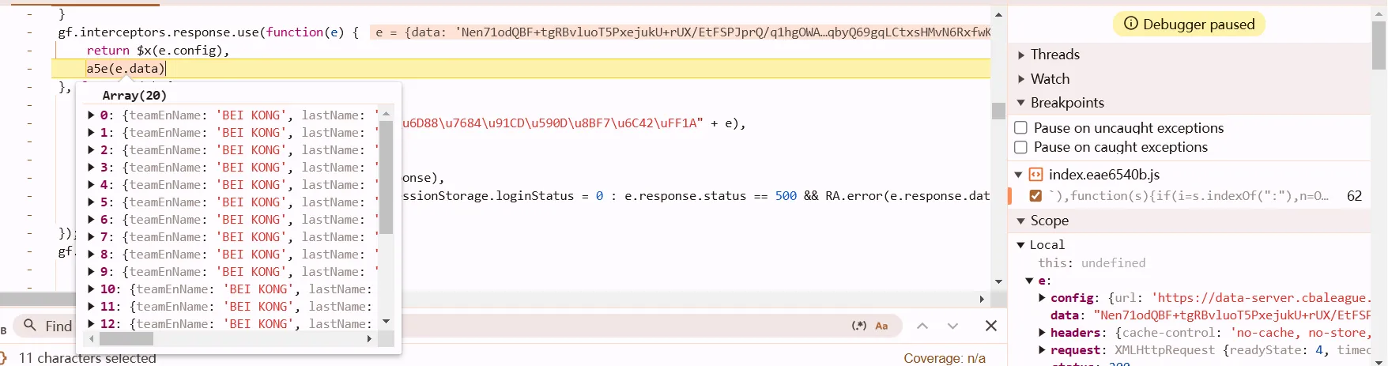This screenshot has height=366, width=1388.
Task: Click code editor horizontal scroll right arrow
Action: click(x=982, y=300)
